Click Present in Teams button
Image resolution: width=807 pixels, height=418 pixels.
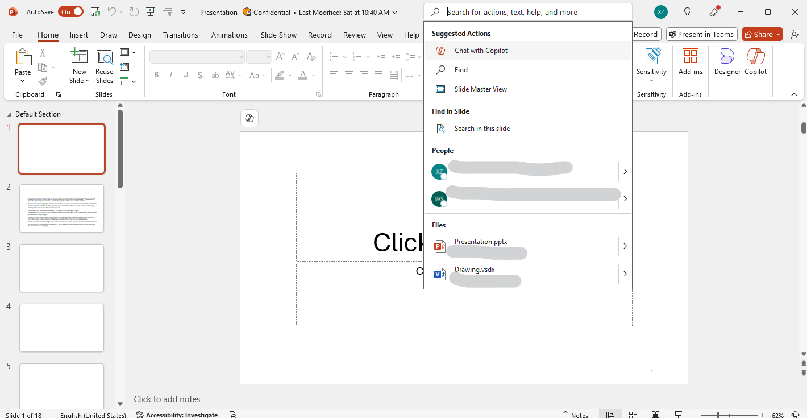(x=701, y=35)
